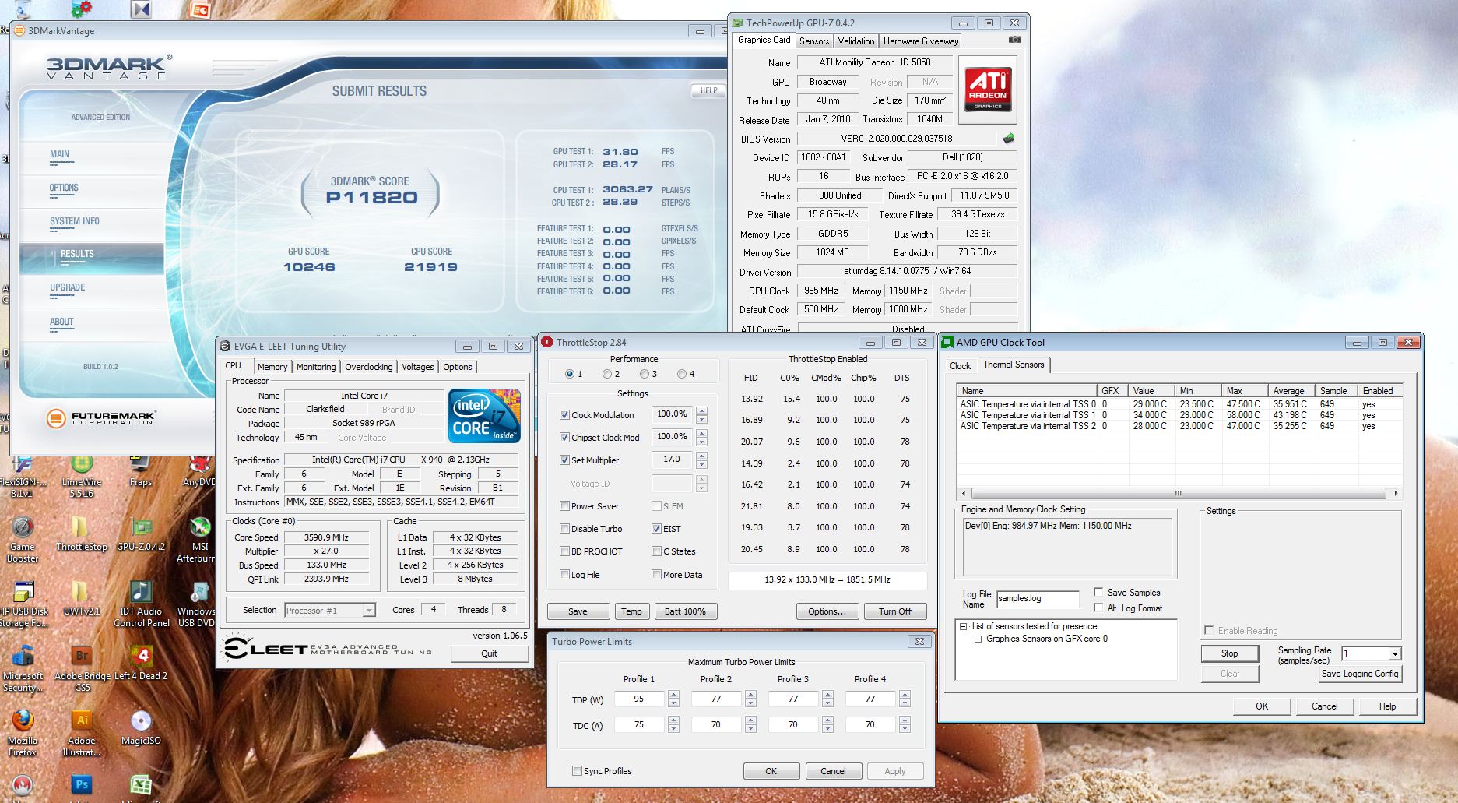Enable the BD PROCHOT checkbox

coord(564,551)
